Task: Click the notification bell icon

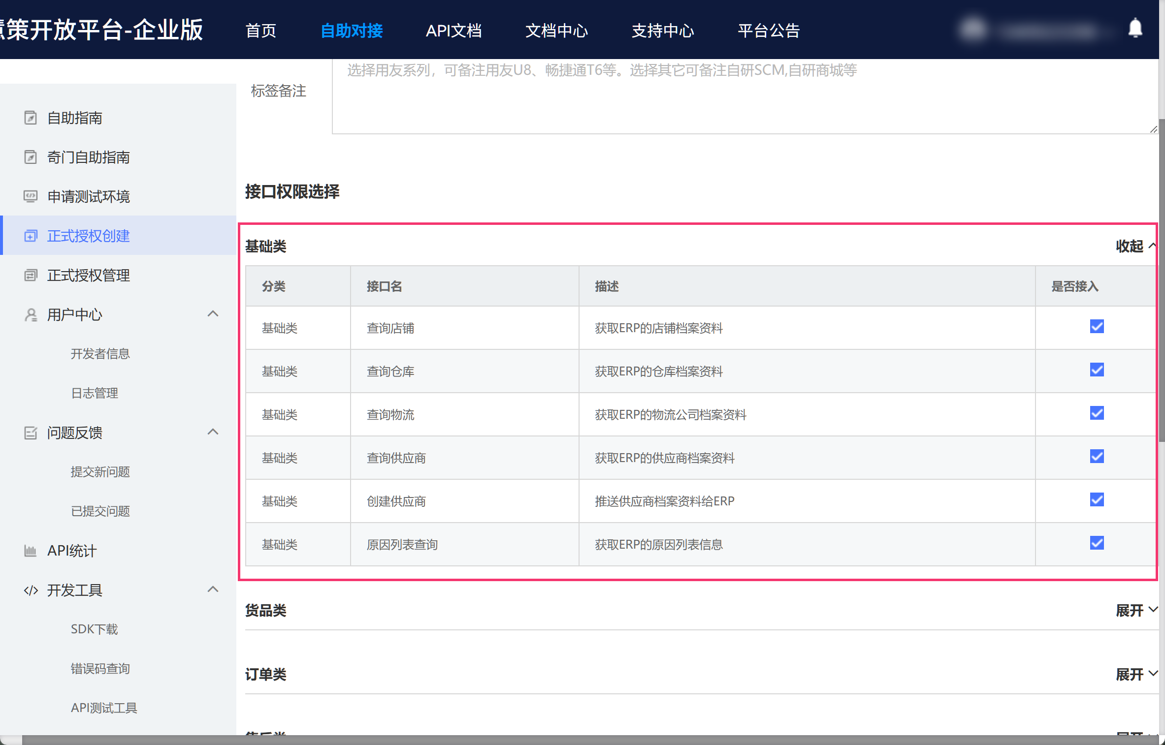Action: [1135, 29]
